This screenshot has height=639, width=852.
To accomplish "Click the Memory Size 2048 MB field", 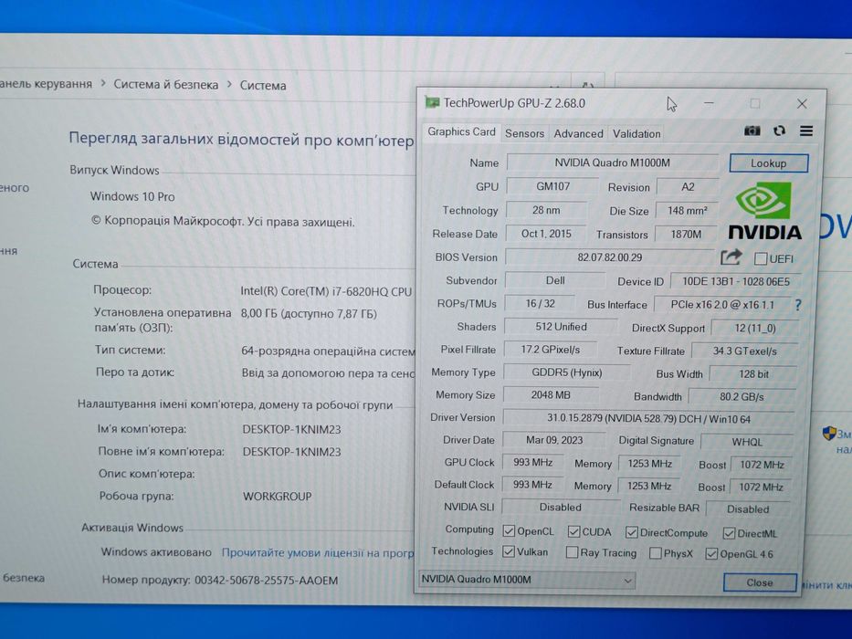I will click(x=551, y=395).
